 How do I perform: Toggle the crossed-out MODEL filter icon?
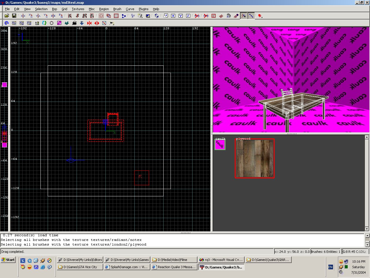click(197, 16)
